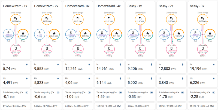Click solar Zonne-energie circle in HomeWizard - 1x
Screen dimensions: 218x110
tap(16, 20)
